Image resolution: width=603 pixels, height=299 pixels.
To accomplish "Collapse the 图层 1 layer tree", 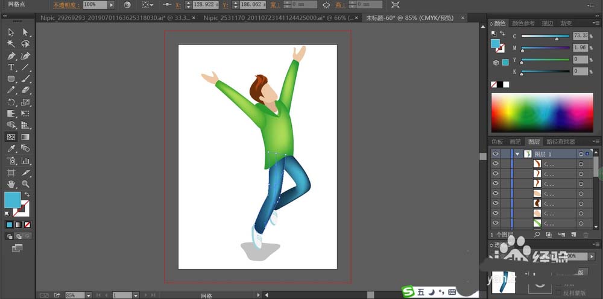I will (517, 154).
